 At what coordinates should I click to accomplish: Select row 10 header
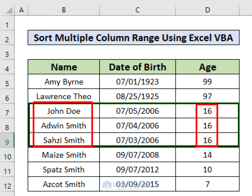[x=7, y=155]
